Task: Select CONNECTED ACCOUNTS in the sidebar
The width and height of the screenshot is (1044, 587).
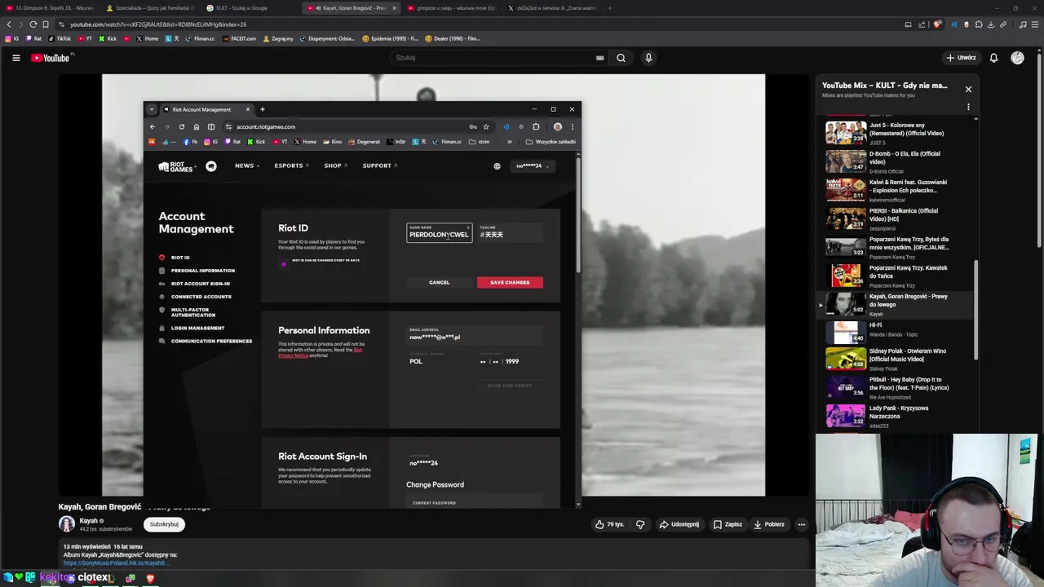Action: pos(201,297)
